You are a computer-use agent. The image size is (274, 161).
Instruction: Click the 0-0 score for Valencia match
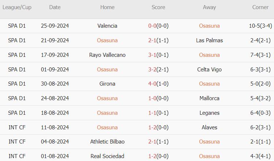point(152,26)
